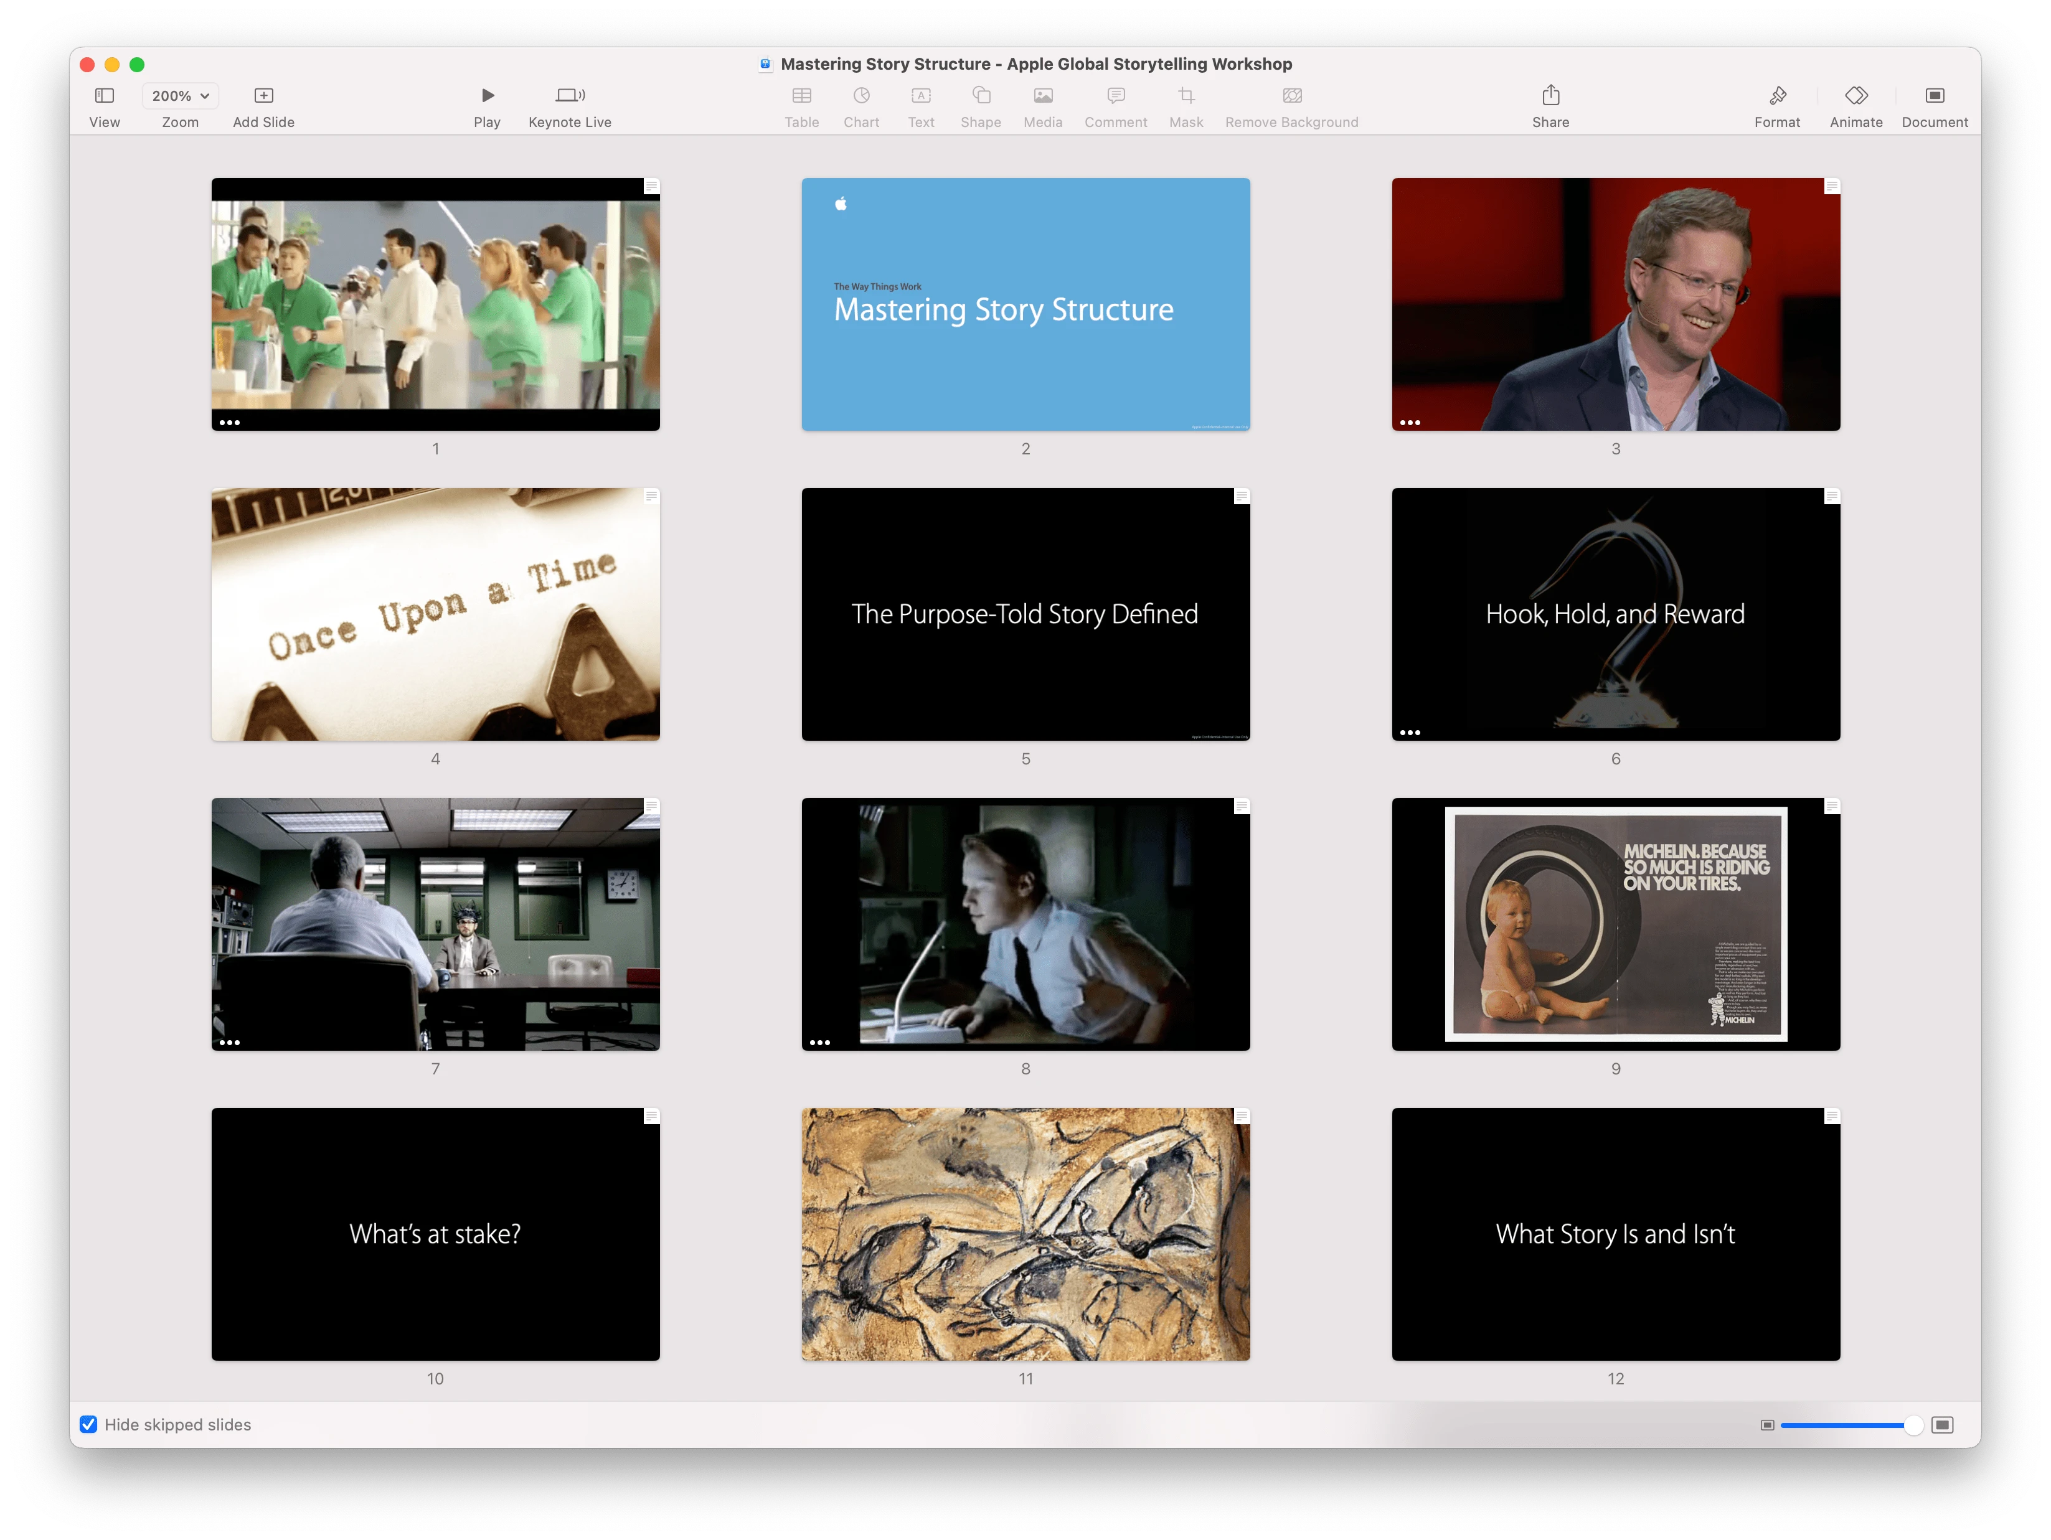Click the document title in title bar
This screenshot has width=2051, height=1540.
pos(1037,64)
